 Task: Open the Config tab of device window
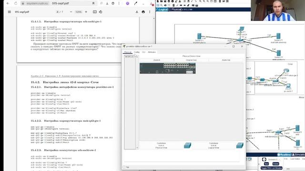tap(137, 52)
